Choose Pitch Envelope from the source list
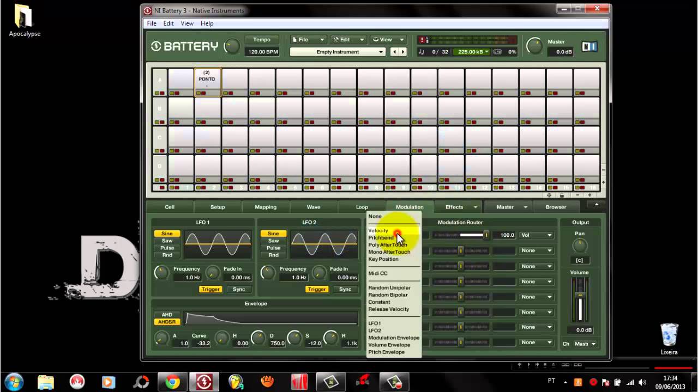Viewport: 698px width, 392px height. coord(386,352)
